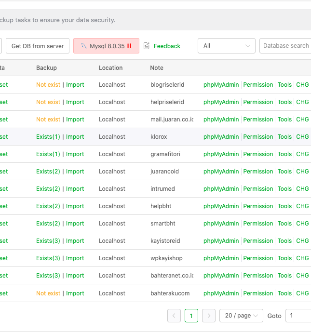Viewport: 311px width, 332px height.
Task: View Exists(3) backups for kayistoreid
Action: (x=48, y=241)
